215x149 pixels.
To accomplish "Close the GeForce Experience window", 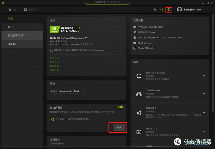I will click(x=212, y=3).
